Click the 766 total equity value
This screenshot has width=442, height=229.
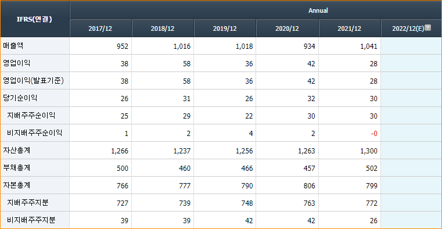tap(123, 186)
